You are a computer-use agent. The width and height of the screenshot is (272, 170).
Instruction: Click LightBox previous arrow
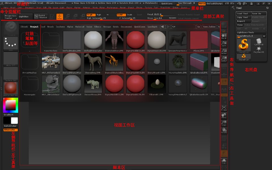point(162,27)
